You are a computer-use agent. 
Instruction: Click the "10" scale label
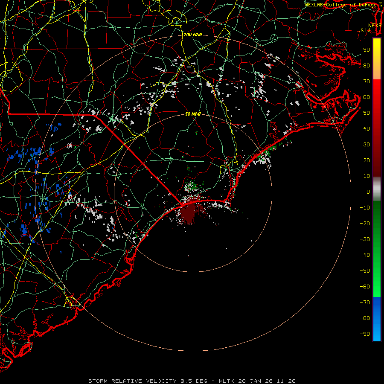[367, 176]
